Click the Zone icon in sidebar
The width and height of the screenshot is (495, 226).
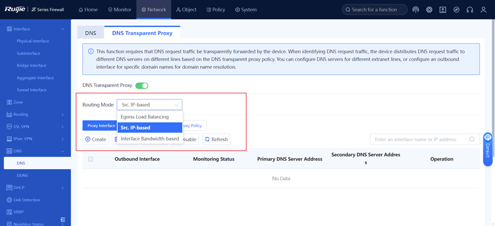tap(9, 102)
